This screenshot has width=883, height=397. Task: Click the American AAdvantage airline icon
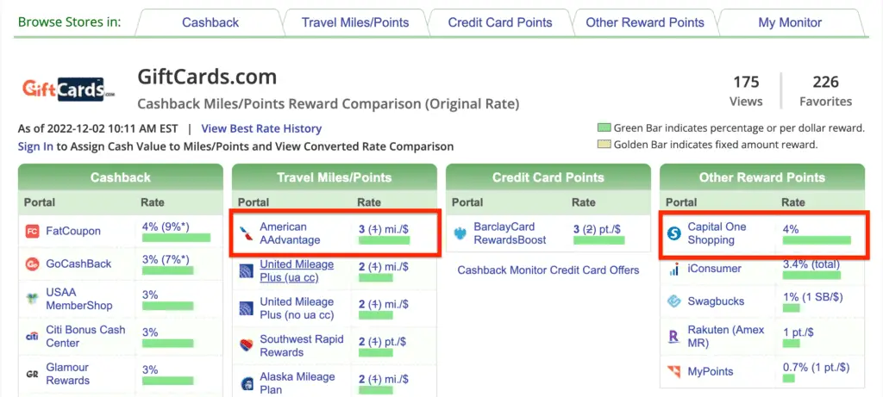tap(246, 233)
